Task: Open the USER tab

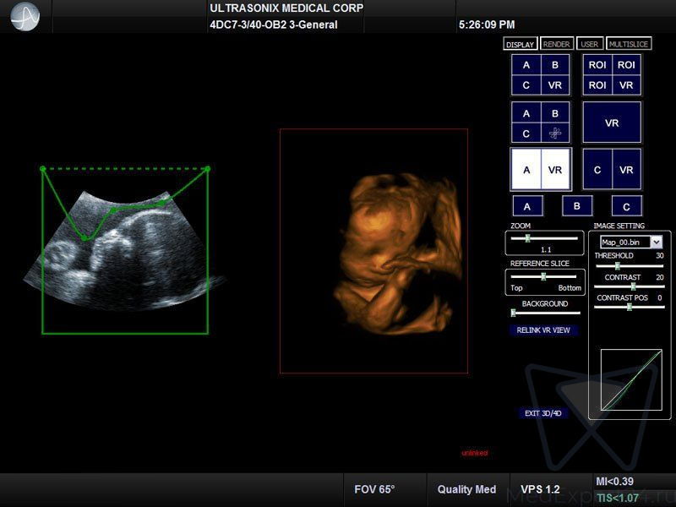Action: [x=590, y=44]
